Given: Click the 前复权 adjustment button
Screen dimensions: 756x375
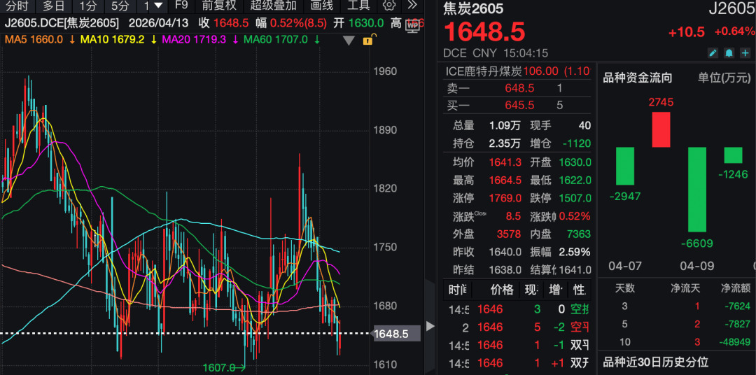Looking at the screenshot, I should point(218,6).
